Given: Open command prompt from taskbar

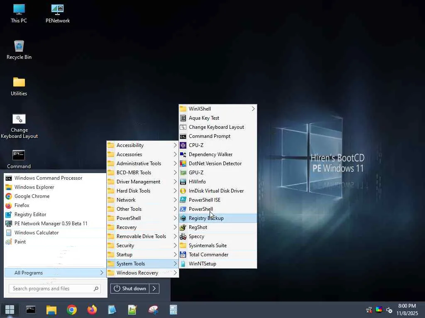Looking at the screenshot, I should [x=31, y=310].
